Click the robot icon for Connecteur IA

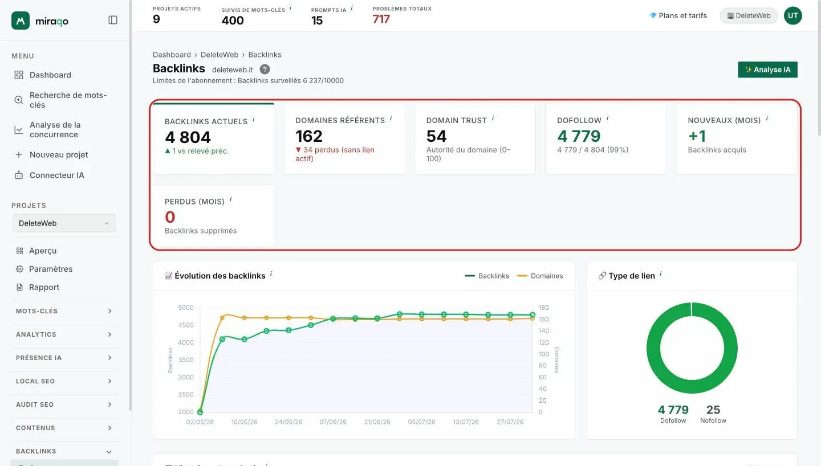tap(19, 175)
